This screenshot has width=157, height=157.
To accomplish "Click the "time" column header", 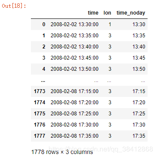I will (93, 13).
